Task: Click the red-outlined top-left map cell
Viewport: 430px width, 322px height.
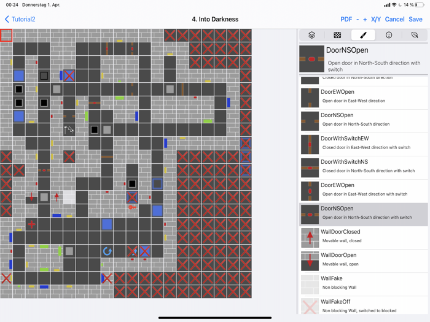Action: click(6, 36)
